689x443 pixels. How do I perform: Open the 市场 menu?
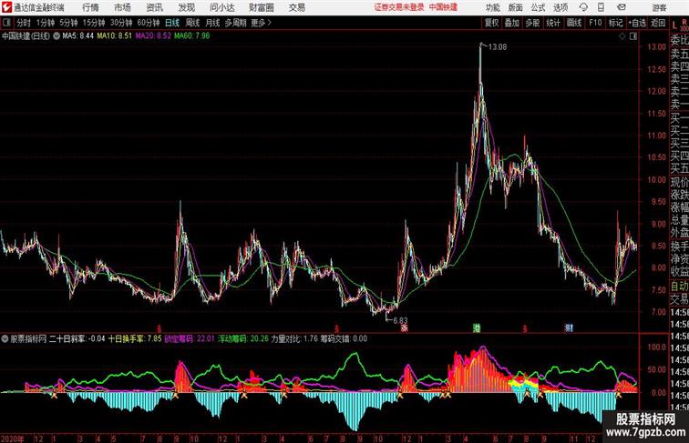tap(122, 7)
